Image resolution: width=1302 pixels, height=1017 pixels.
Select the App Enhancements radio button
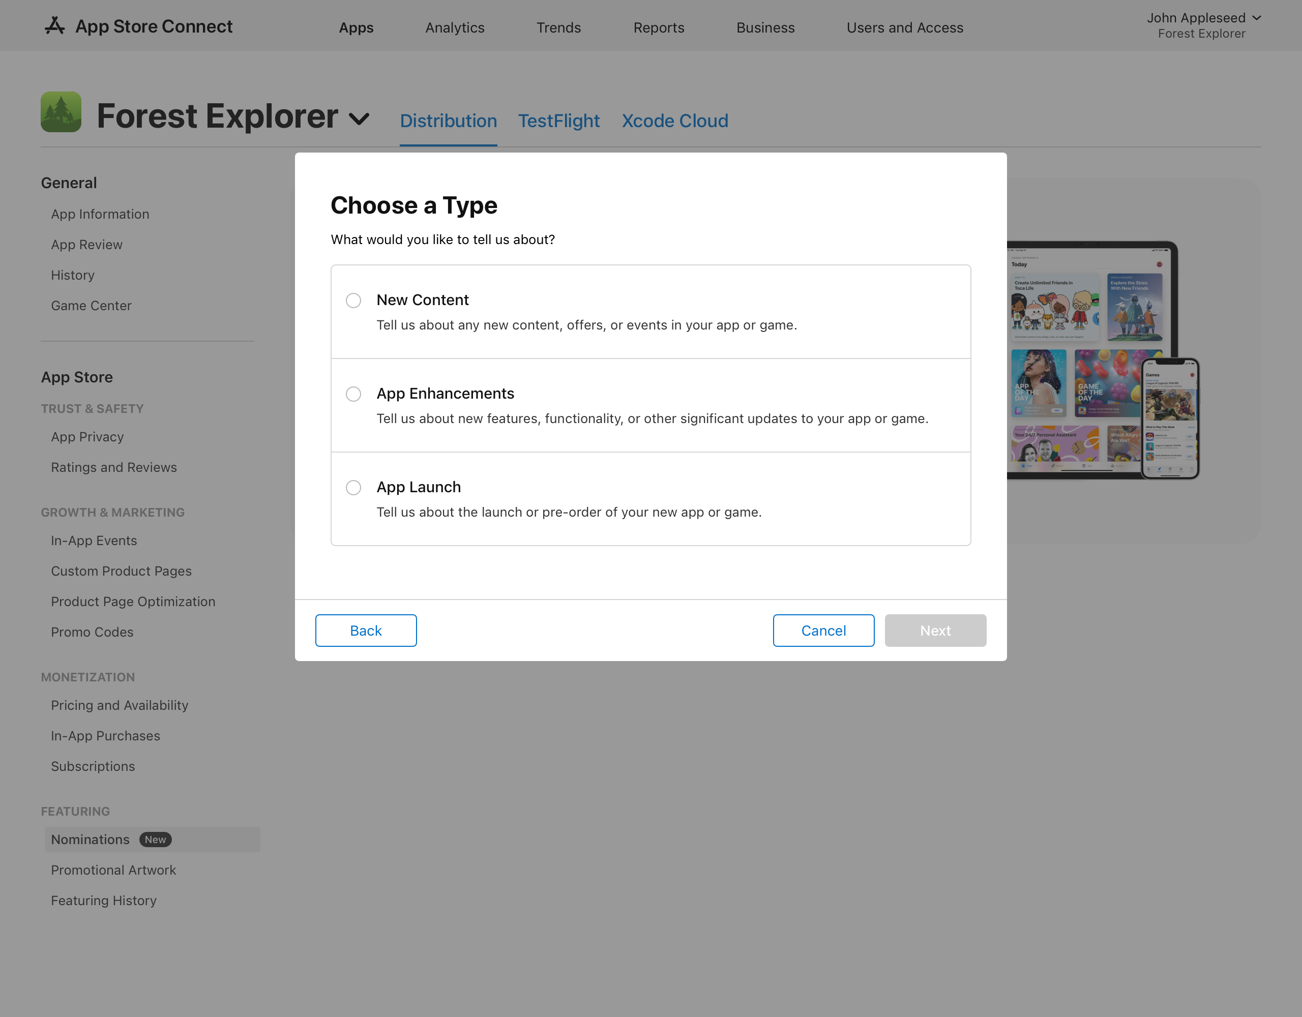pyautogui.click(x=354, y=393)
